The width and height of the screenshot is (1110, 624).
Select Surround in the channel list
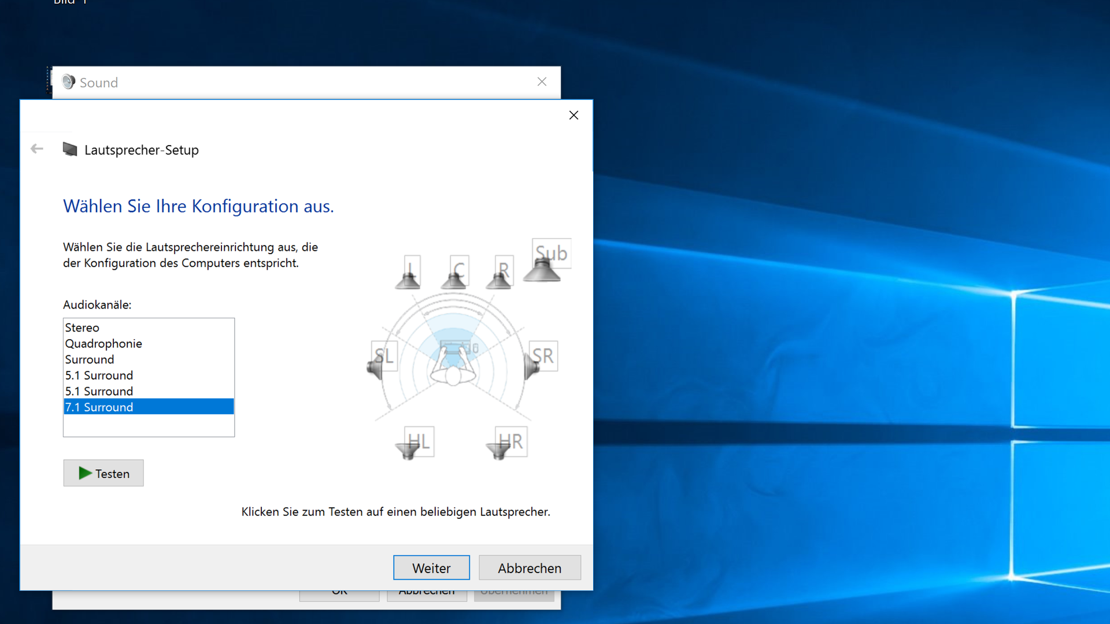pos(149,359)
